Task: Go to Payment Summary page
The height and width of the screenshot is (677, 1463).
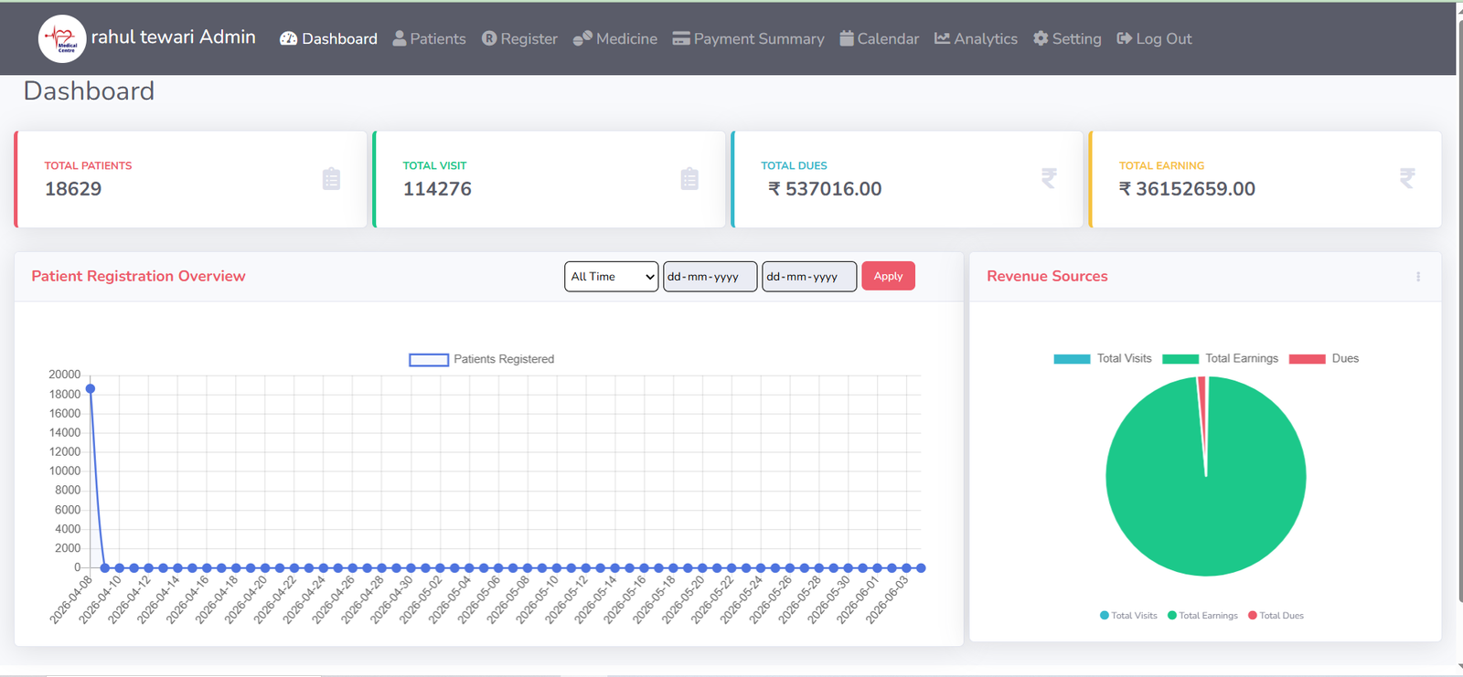Action: (748, 38)
